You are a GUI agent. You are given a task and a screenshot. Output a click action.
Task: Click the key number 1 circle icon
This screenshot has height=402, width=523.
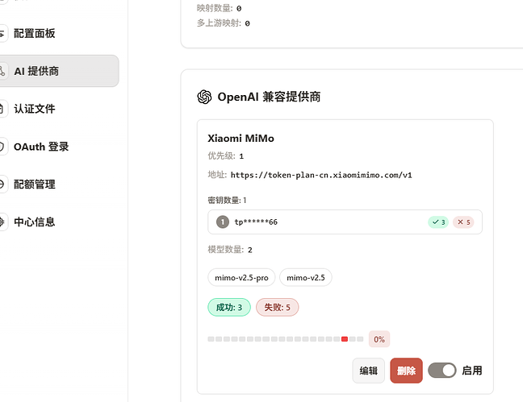pyautogui.click(x=223, y=222)
